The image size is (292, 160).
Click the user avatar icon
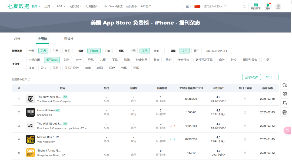pyautogui.click(x=278, y=6)
